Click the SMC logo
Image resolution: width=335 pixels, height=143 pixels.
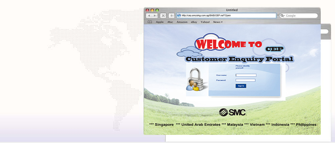click(x=232, y=112)
